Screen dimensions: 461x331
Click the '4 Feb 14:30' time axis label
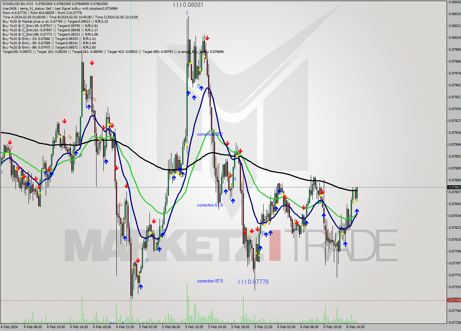(x=79, y=327)
